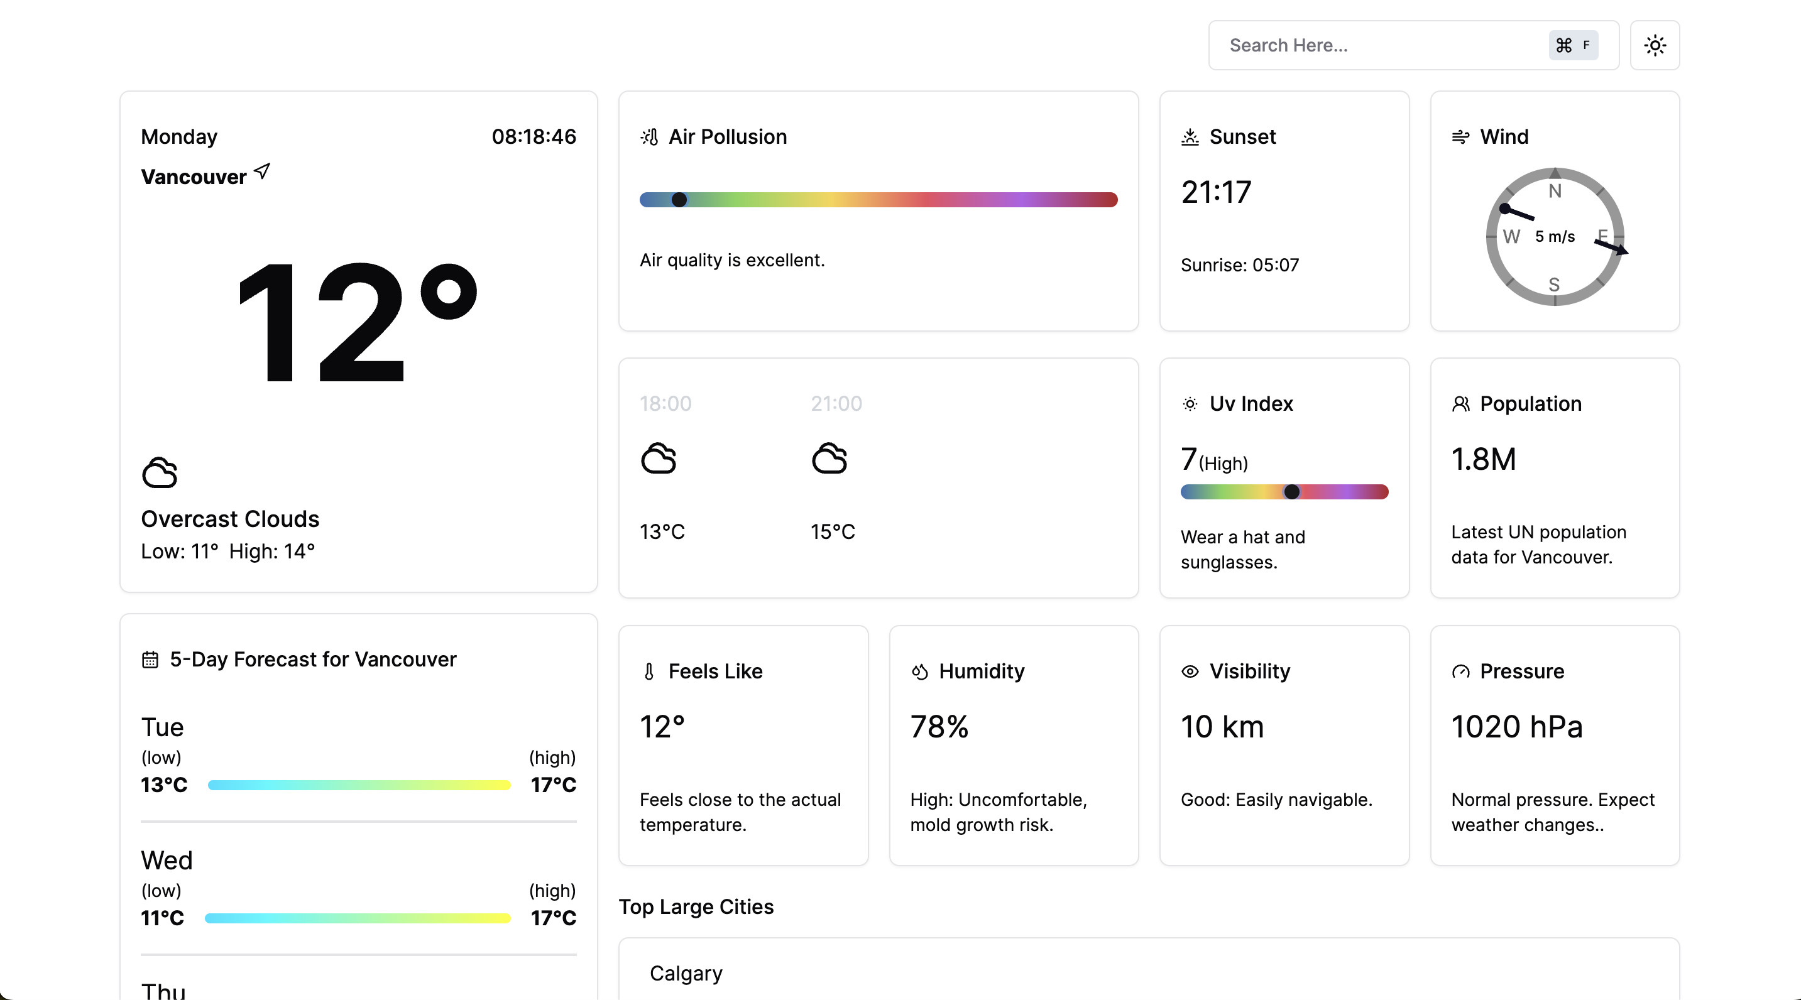
Task: Click the Pressure gauge icon
Action: pyautogui.click(x=1460, y=671)
